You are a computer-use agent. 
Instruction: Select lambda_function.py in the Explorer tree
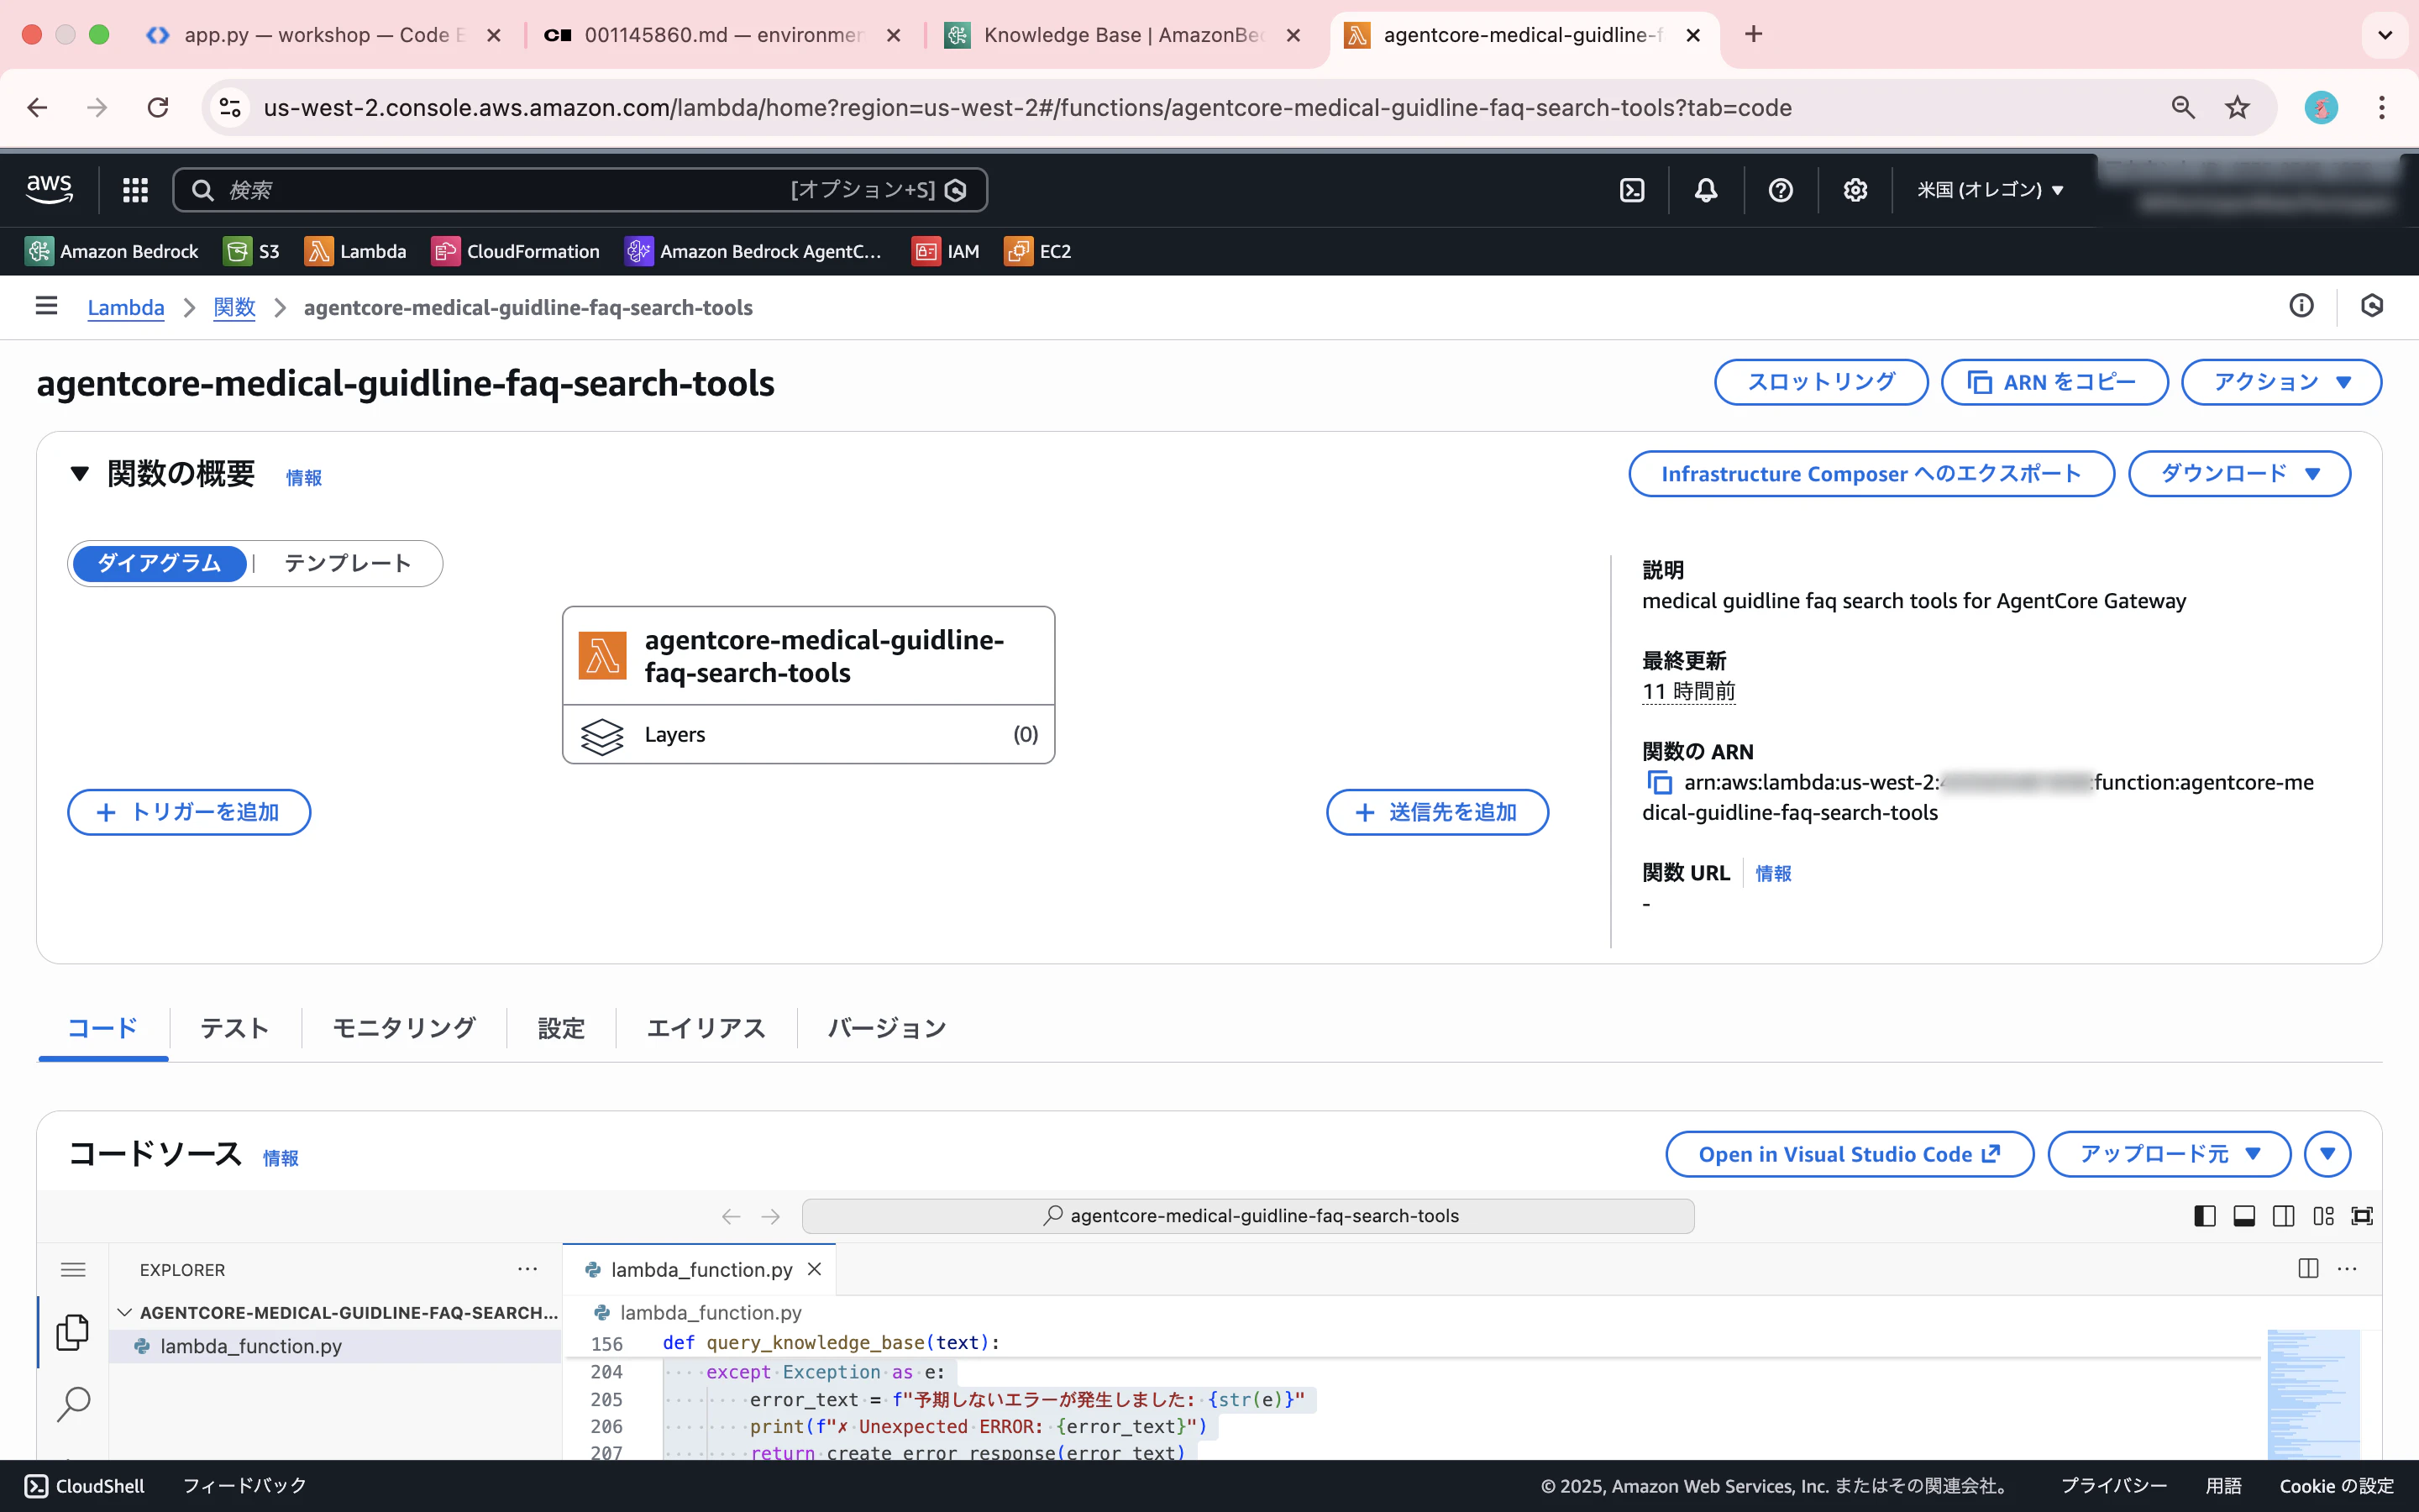point(335,1346)
